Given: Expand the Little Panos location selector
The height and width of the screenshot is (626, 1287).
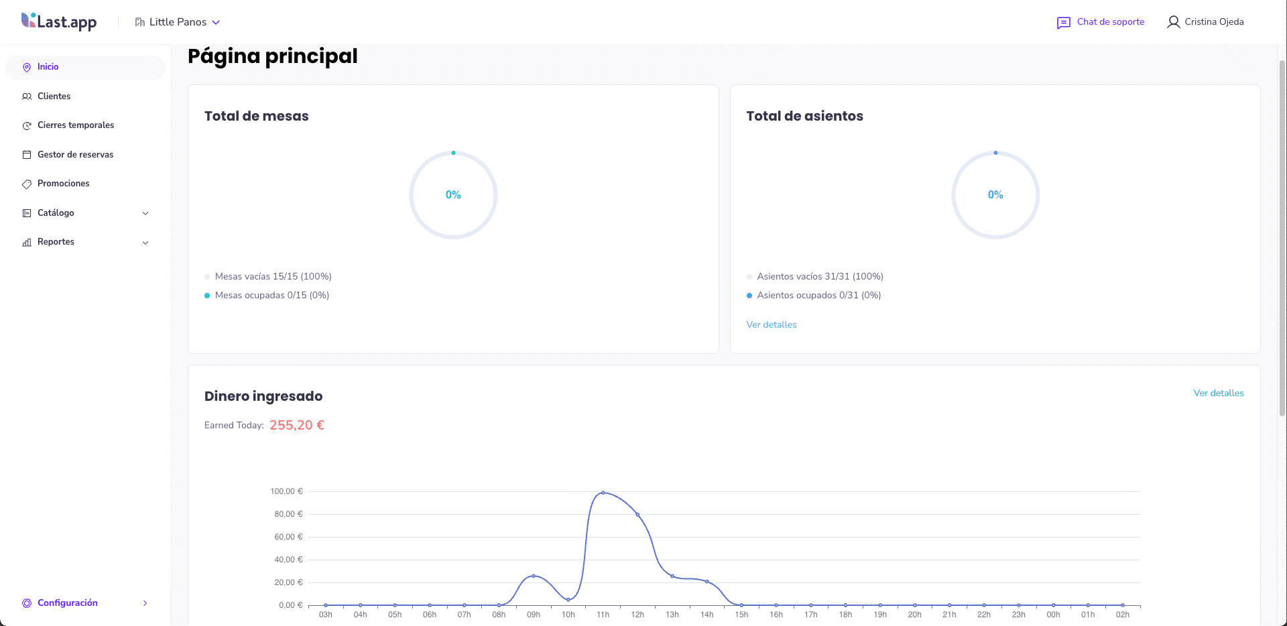Looking at the screenshot, I should click(178, 21).
